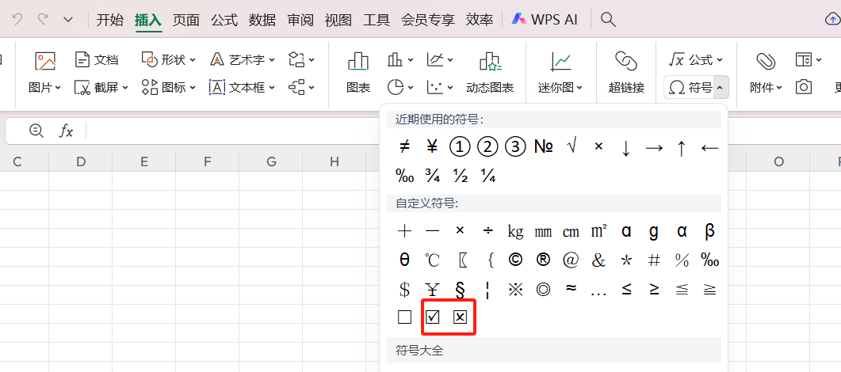Insert the checked box symbol ☑
841x372 pixels.
(x=432, y=317)
